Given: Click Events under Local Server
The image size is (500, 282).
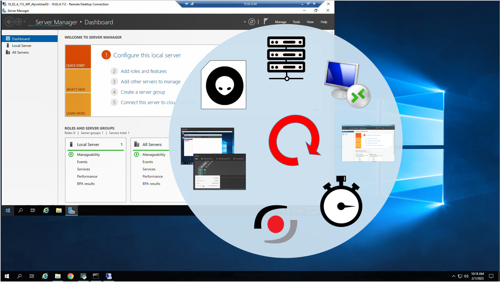Looking at the screenshot, I should [x=82, y=162].
